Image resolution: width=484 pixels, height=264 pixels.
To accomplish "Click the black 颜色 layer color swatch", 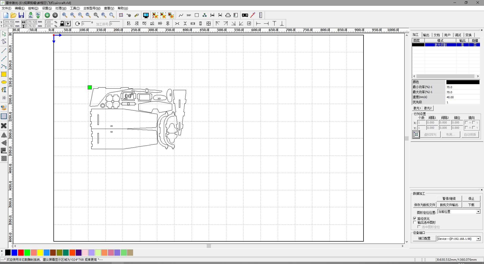I will click(463, 82).
